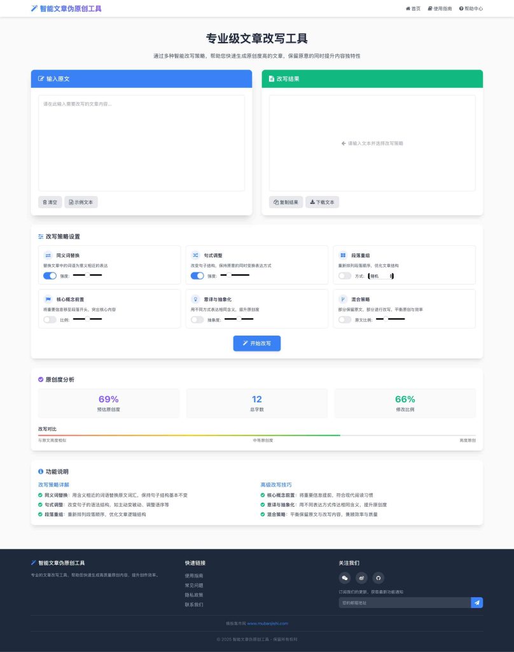The height and width of the screenshot is (652, 514).
Task: Adjust the 抽象度 slider
Action: pos(239,319)
